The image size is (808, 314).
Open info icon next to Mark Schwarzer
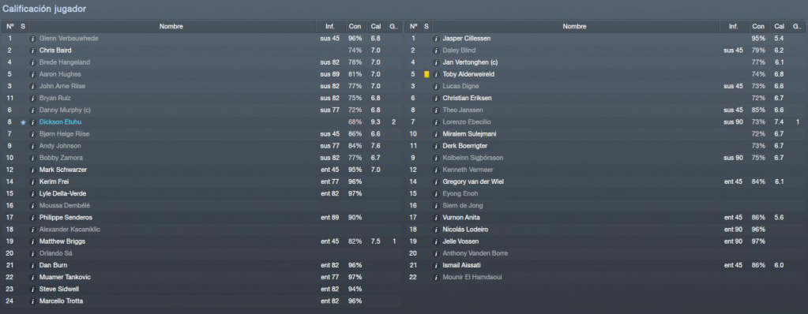[33, 170]
